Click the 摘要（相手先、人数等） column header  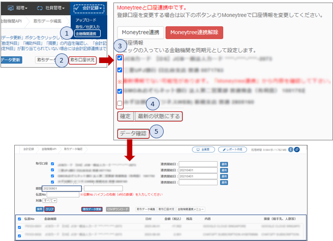pyautogui.click(x=280, y=219)
